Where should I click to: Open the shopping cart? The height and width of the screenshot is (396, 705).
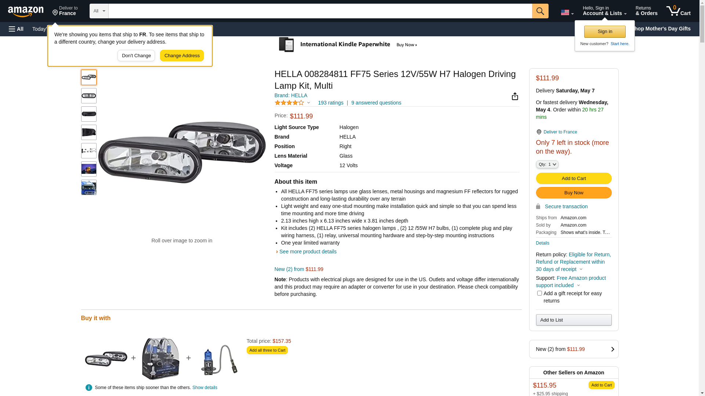click(x=678, y=11)
